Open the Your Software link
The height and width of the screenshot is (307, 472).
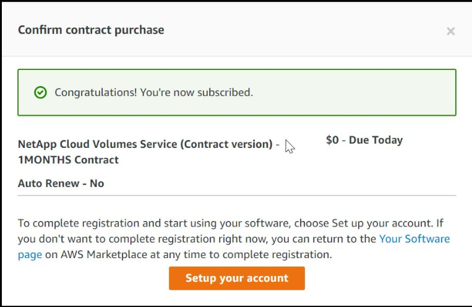click(414, 239)
